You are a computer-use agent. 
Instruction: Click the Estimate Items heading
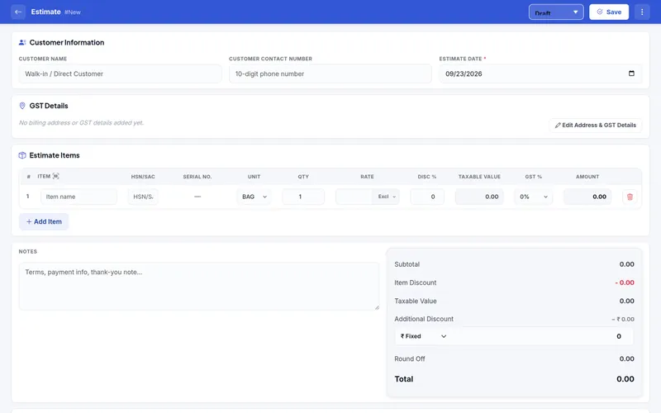55,155
